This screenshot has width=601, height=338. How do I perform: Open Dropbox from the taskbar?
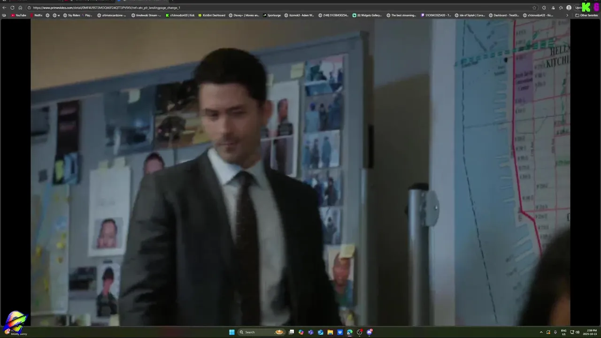tap(340, 332)
